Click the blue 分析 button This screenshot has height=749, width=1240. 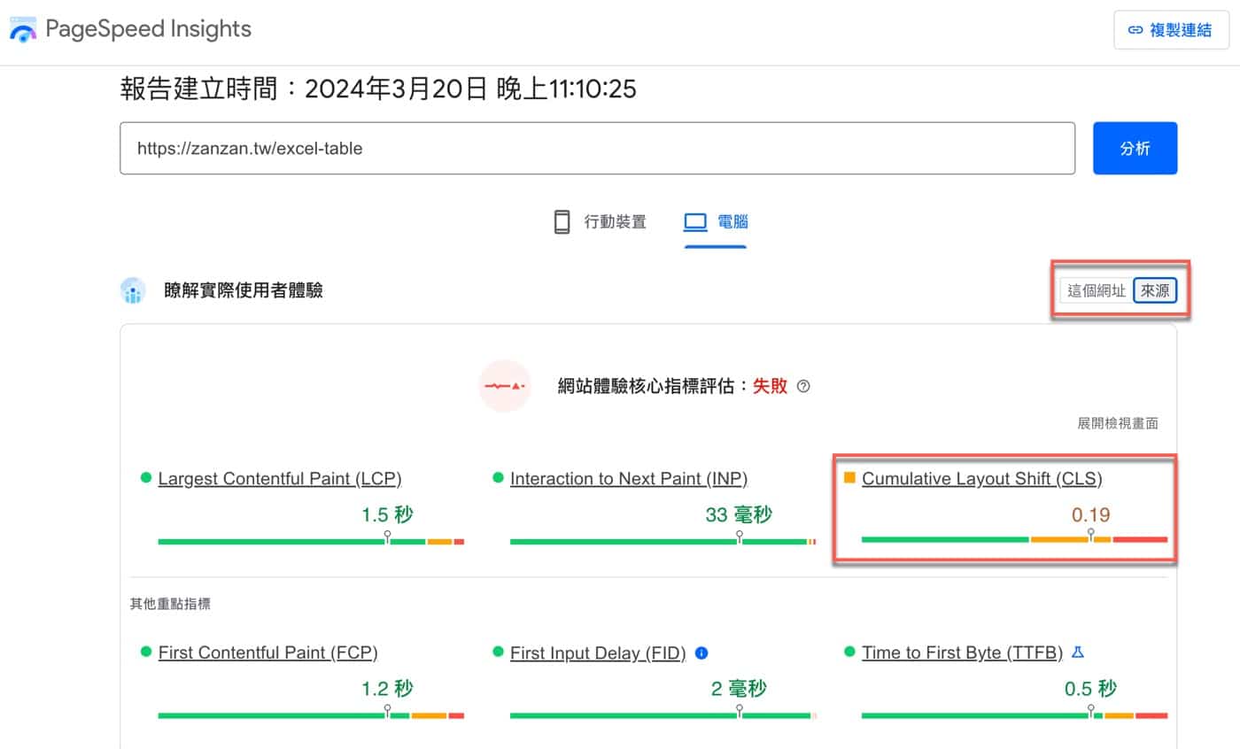1135,148
